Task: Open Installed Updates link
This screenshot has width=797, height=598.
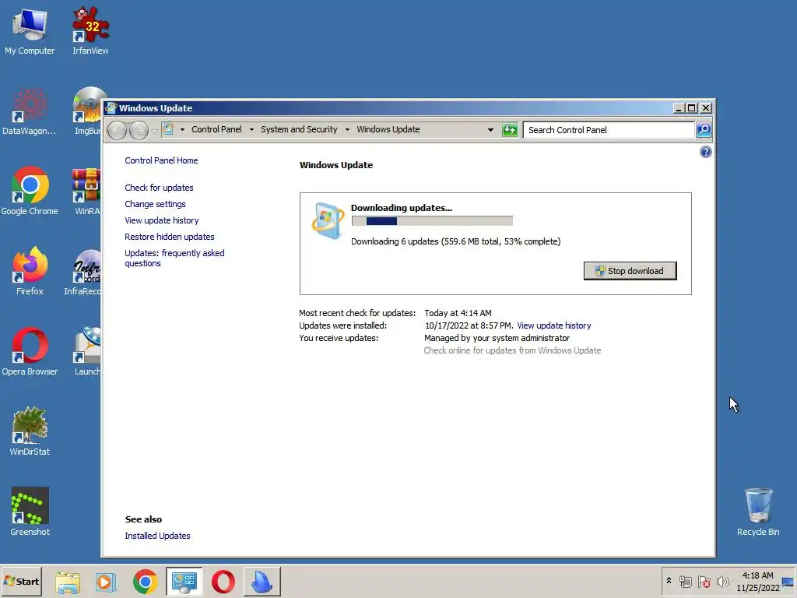Action: (x=157, y=536)
